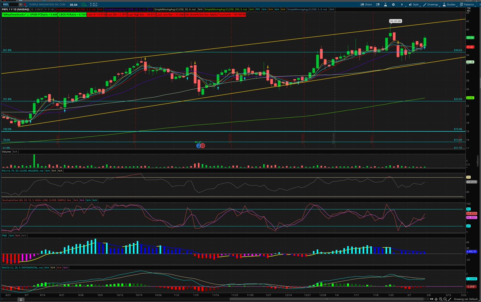
Task: Click the RSI (14, 70, 30, CLOSE, WILDERS) label
Action: 22,170
